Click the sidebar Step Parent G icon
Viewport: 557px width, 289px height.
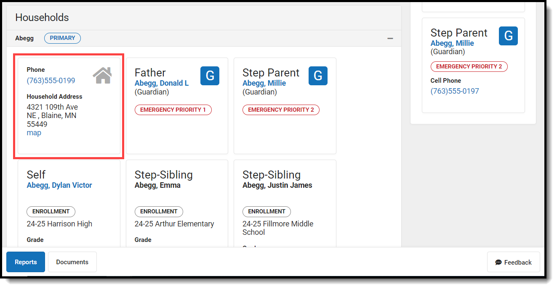tap(508, 36)
